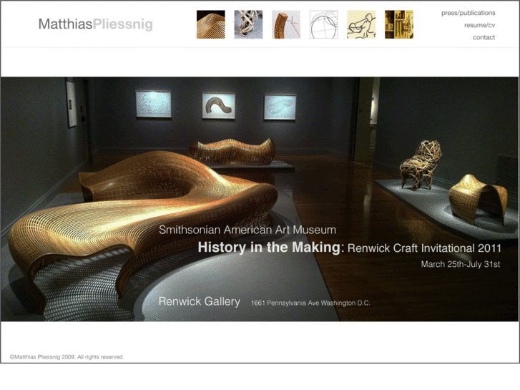This screenshot has width=520, height=390.
Task: Open the contact page
Action: point(484,37)
